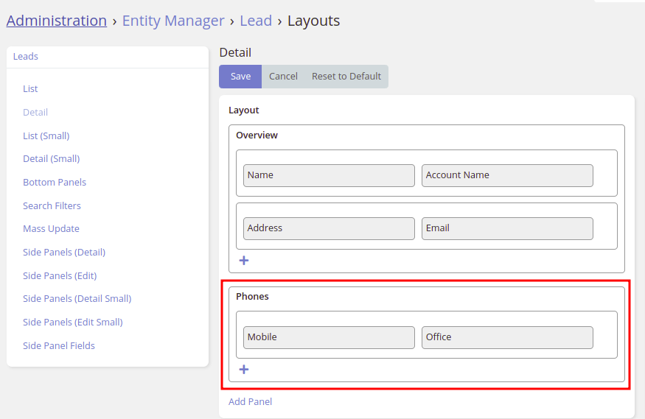Switch to Detail (Small) layout
The height and width of the screenshot is (419, 645).
coord(51,159)
